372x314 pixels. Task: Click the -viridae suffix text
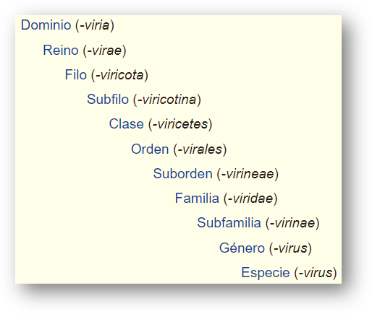tap(250, 199)
